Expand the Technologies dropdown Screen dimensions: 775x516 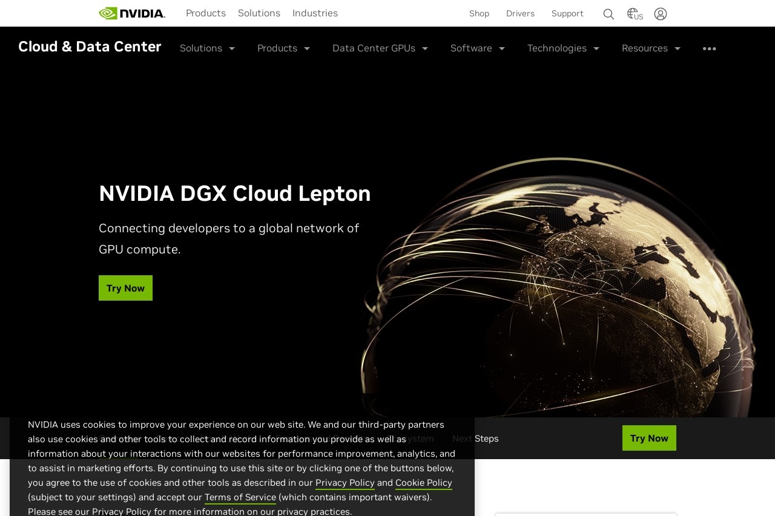point(563,48)
